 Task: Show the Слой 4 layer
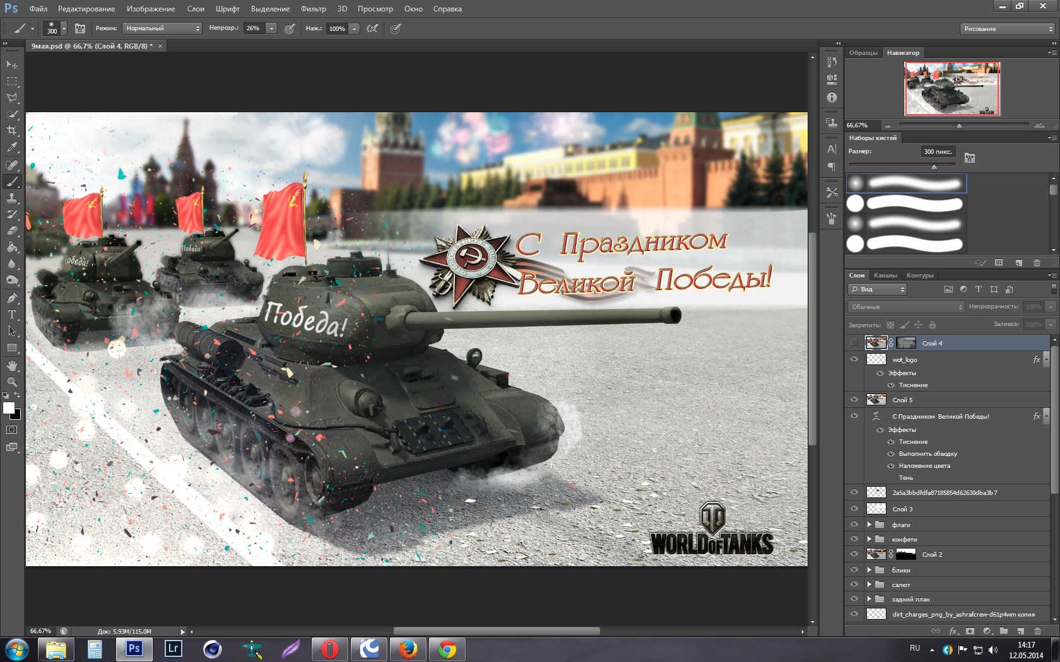click(854, 342)
